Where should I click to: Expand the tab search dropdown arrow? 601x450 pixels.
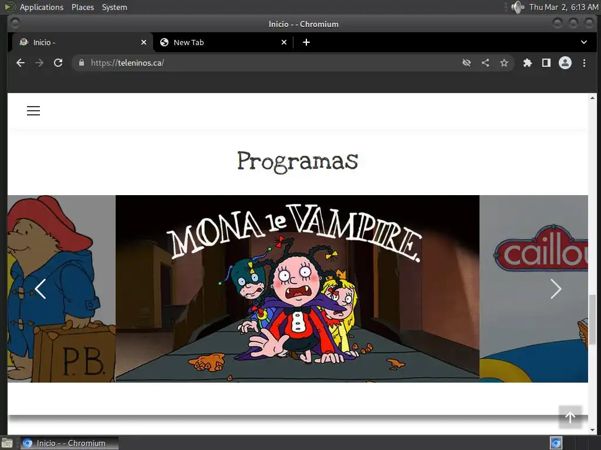[584, 42]
